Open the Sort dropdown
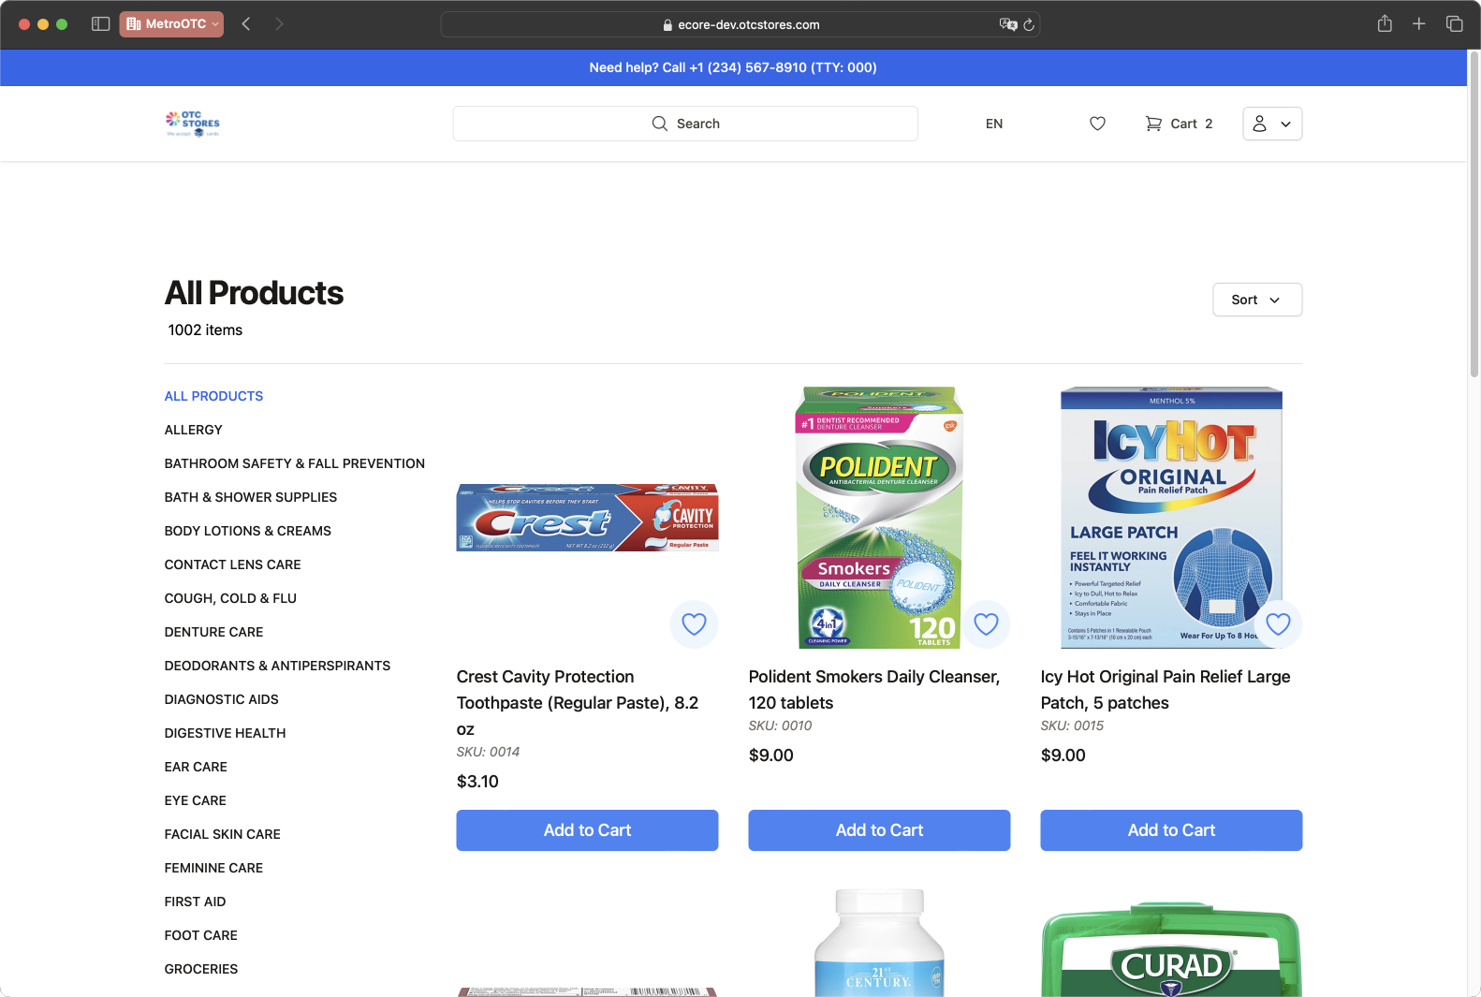1481x997 pixels. 1257,300
